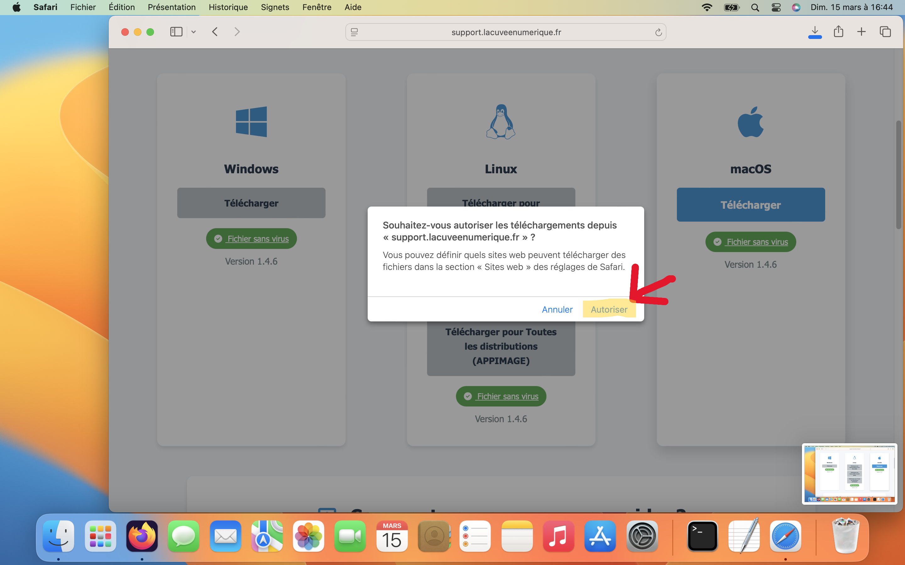
Task: Click the Télécharger button for Windows
Action: click(x=251, y=203)
